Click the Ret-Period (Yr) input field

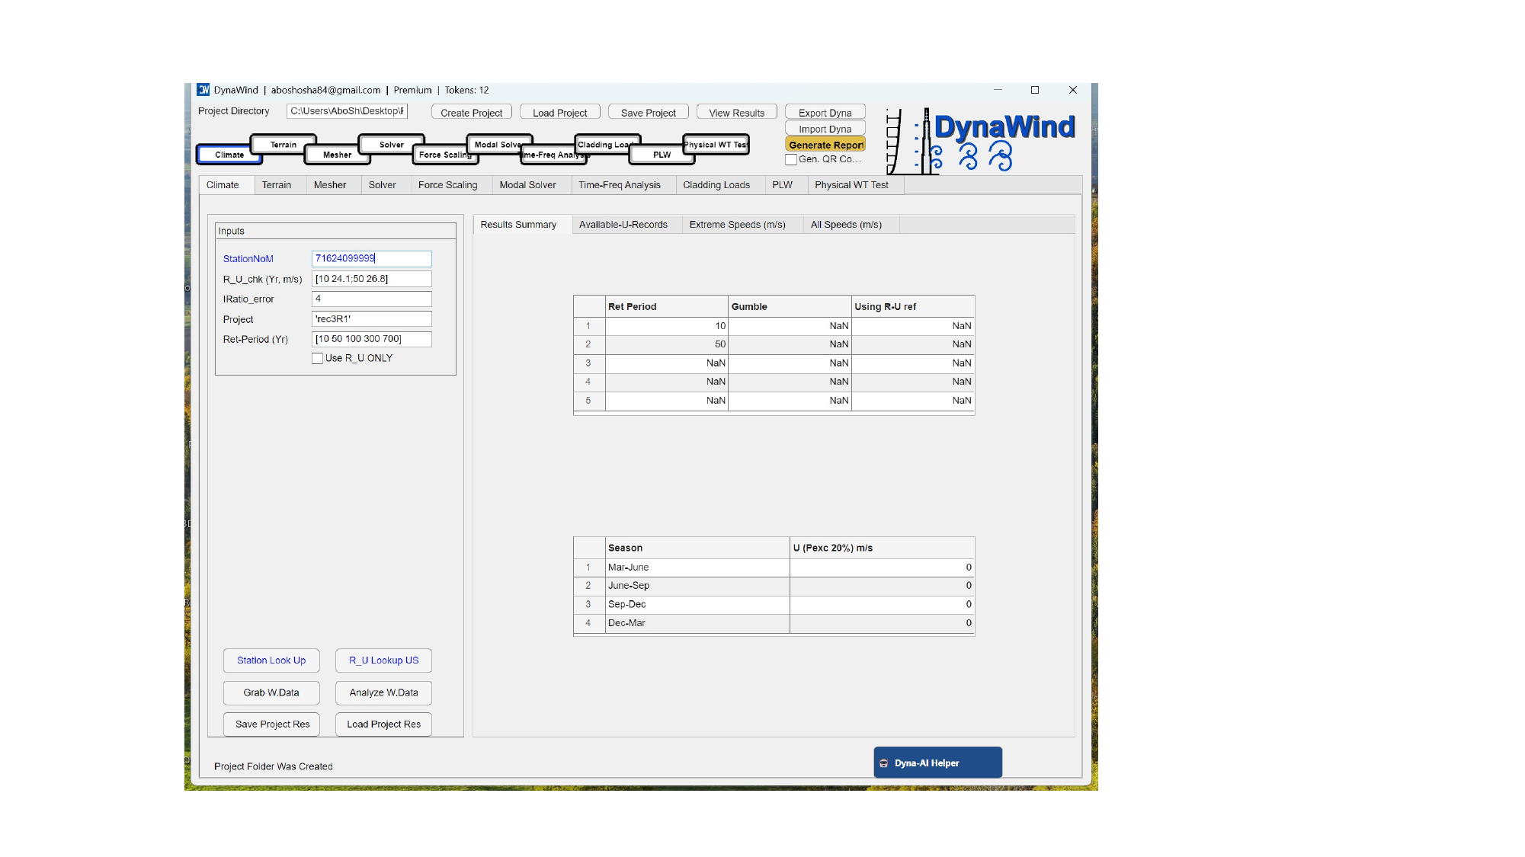coord(371,339)
